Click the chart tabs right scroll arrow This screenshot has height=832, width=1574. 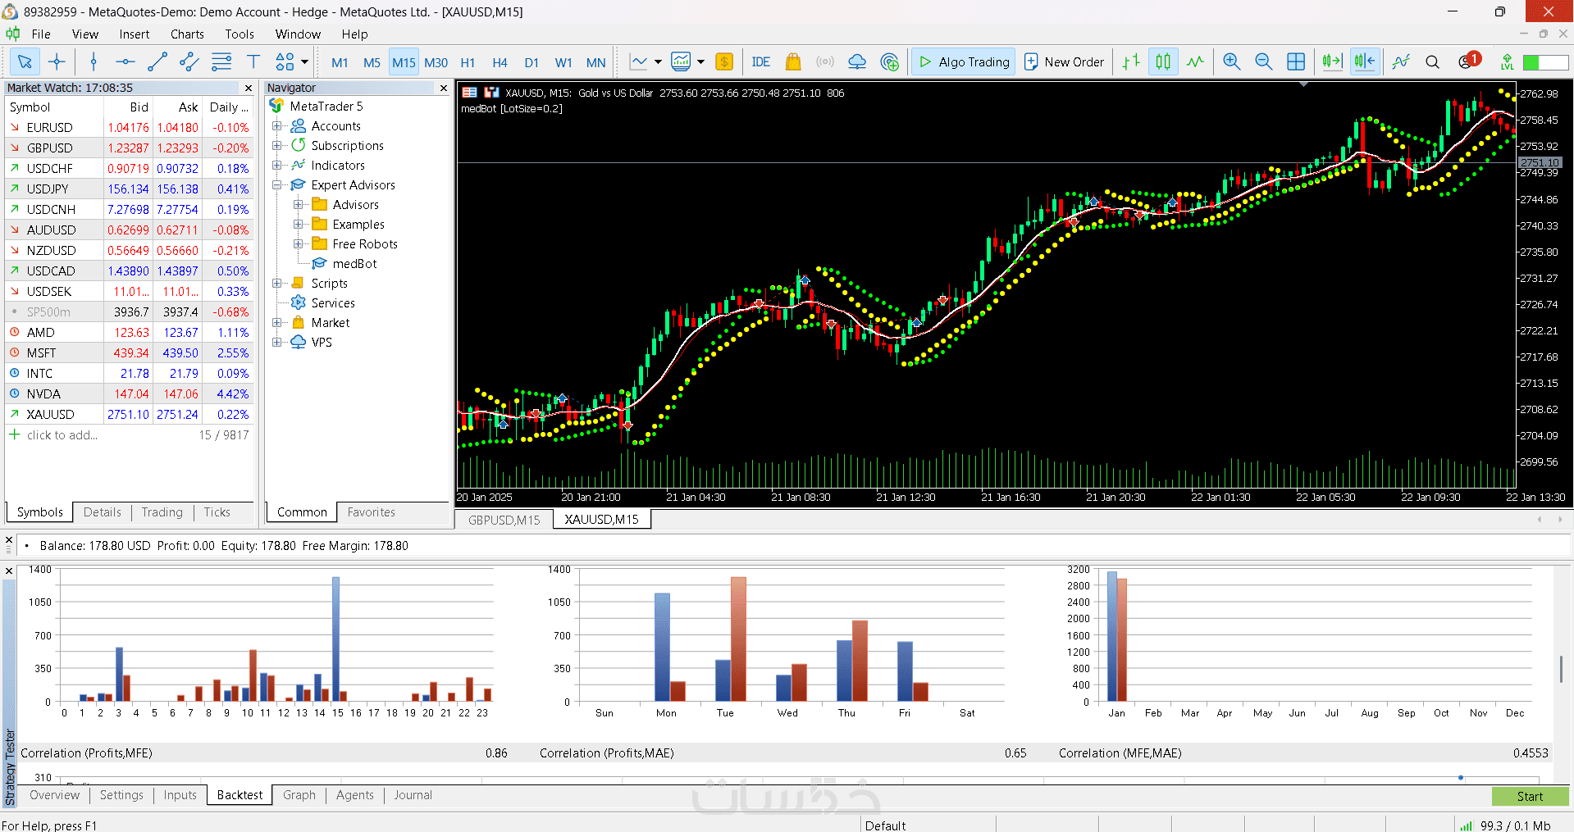[1560, 519]
